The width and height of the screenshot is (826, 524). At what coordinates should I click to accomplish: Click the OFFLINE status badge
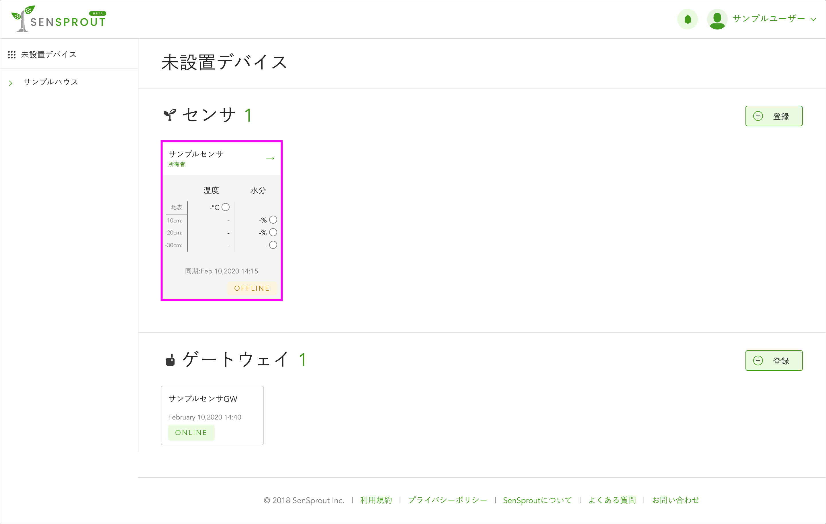(252, 288)
